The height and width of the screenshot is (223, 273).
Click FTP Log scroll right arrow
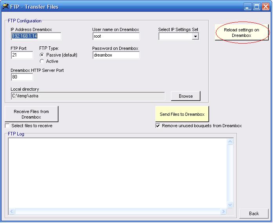pos(223,212)
